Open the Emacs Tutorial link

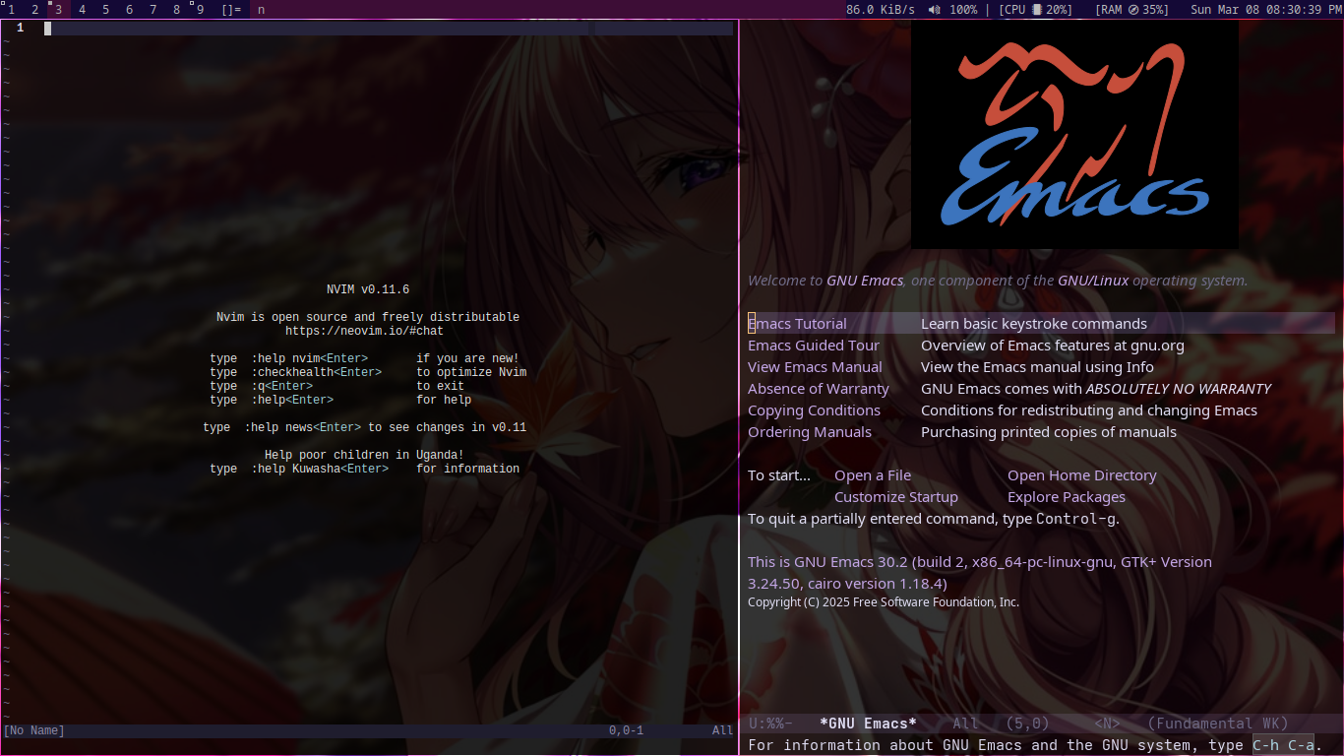click(x=797, y=324)
